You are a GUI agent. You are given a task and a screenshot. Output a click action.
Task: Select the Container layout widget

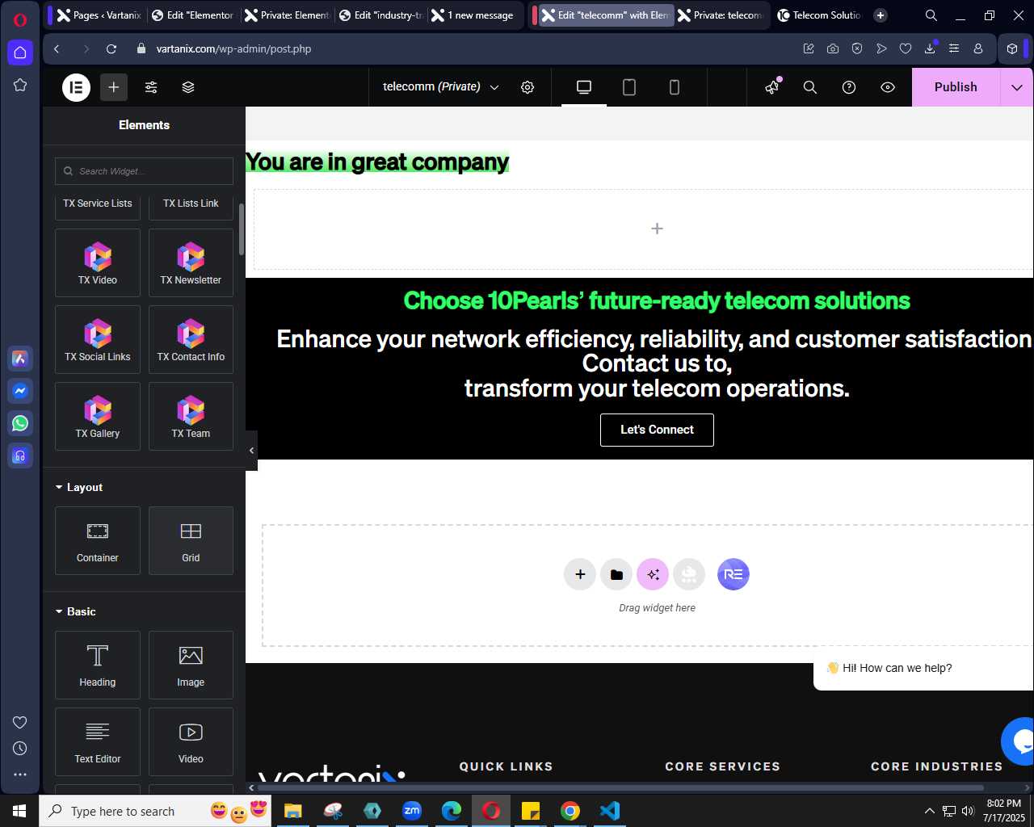[98, 540]
